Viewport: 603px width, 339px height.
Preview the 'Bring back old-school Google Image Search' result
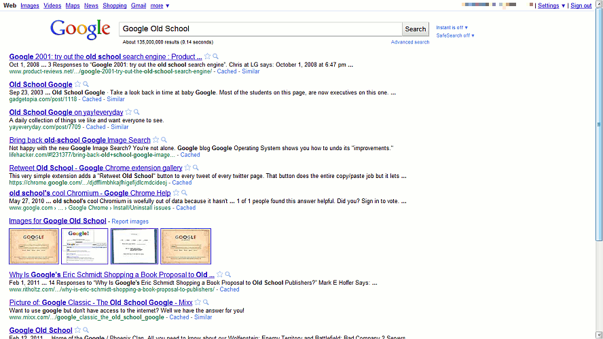(164, 140)
